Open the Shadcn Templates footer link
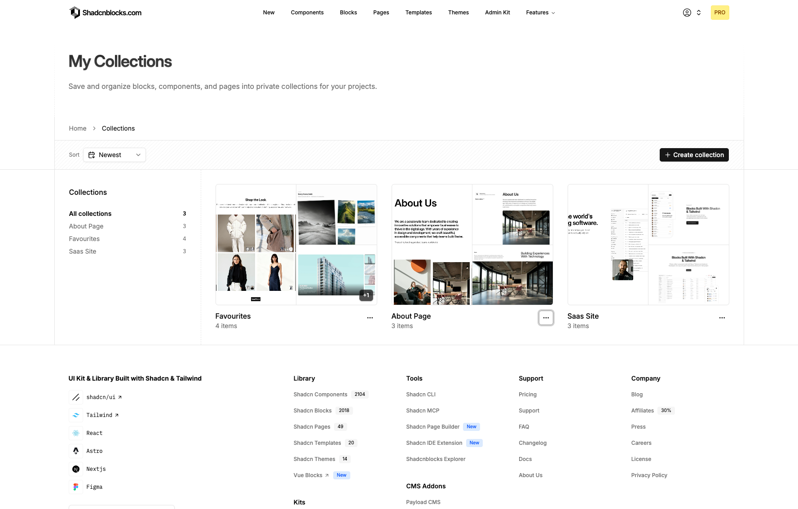Image resolution: width=798 pixels, height=509 pixels. click(x=317, y=443)
